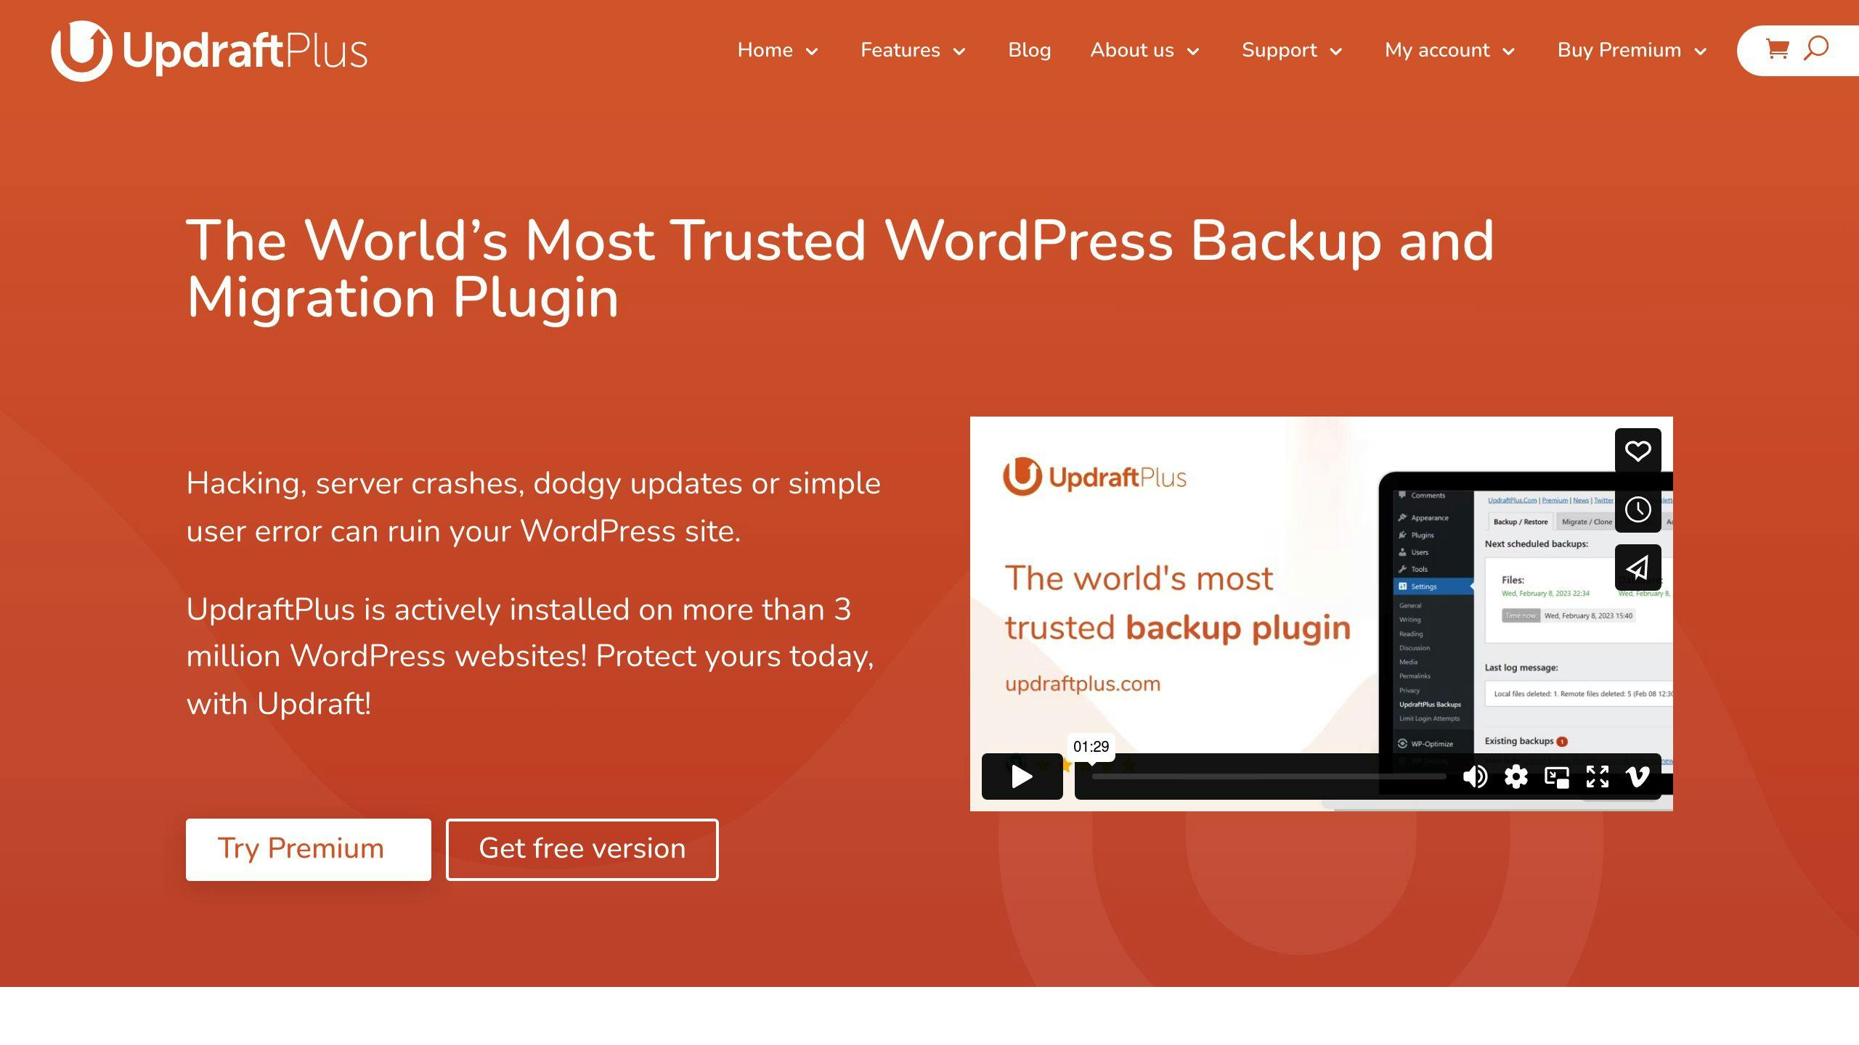Toggle picture-in-picture video mode

(1556, 776)
